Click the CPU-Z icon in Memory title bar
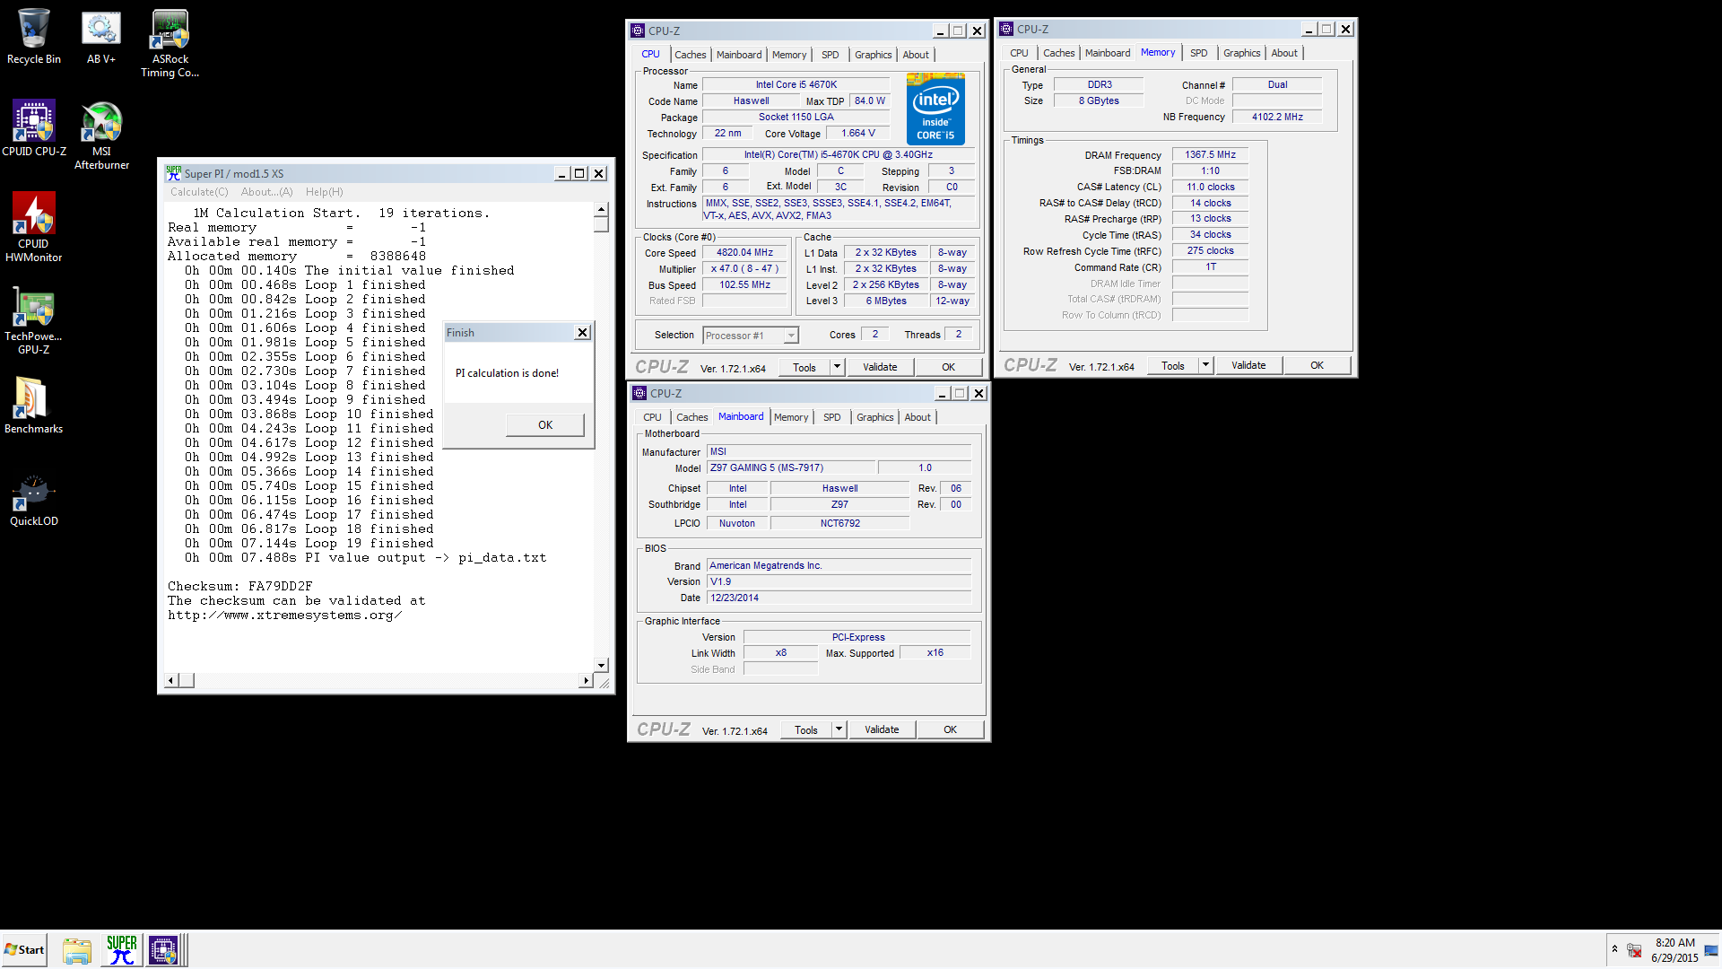The image size is (1722, 969). click(1006, 29)
